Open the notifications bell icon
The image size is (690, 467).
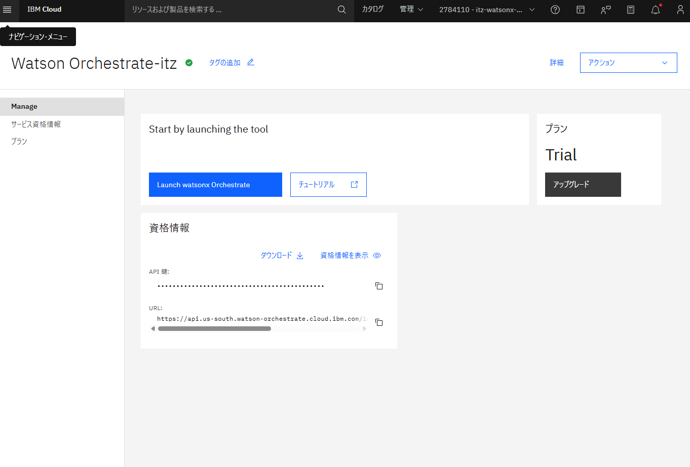click(x=656, y=10)
